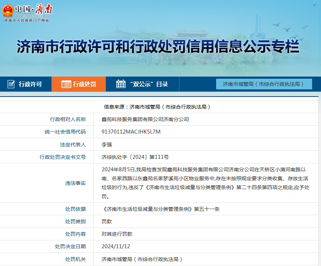Click the 中国·济南 calligraphy logo

tap(34, 9)
